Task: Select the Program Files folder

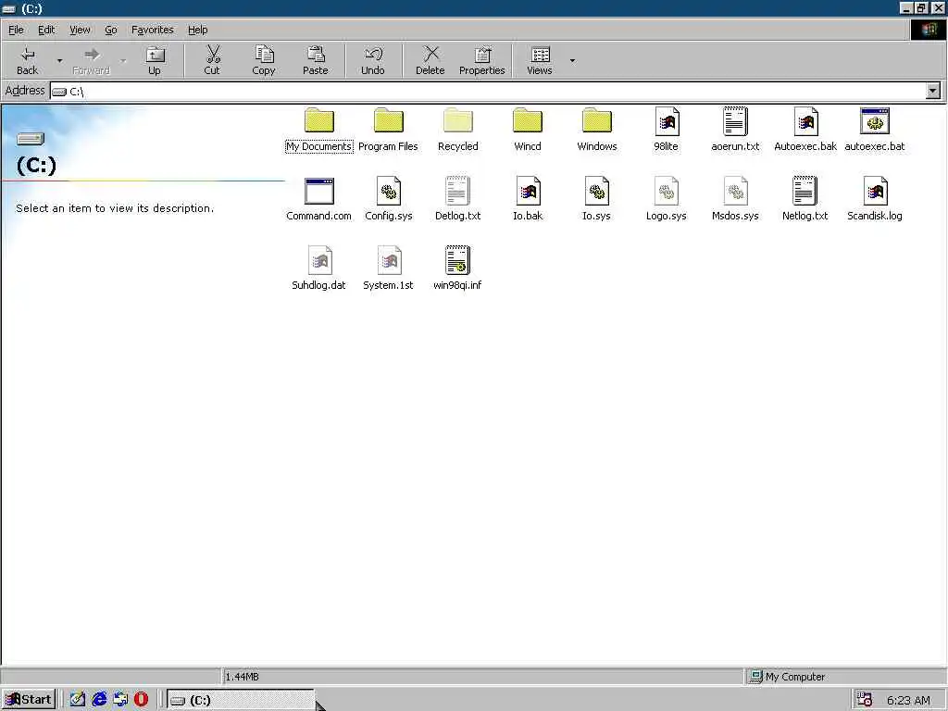Action: [x=388, y=130]
